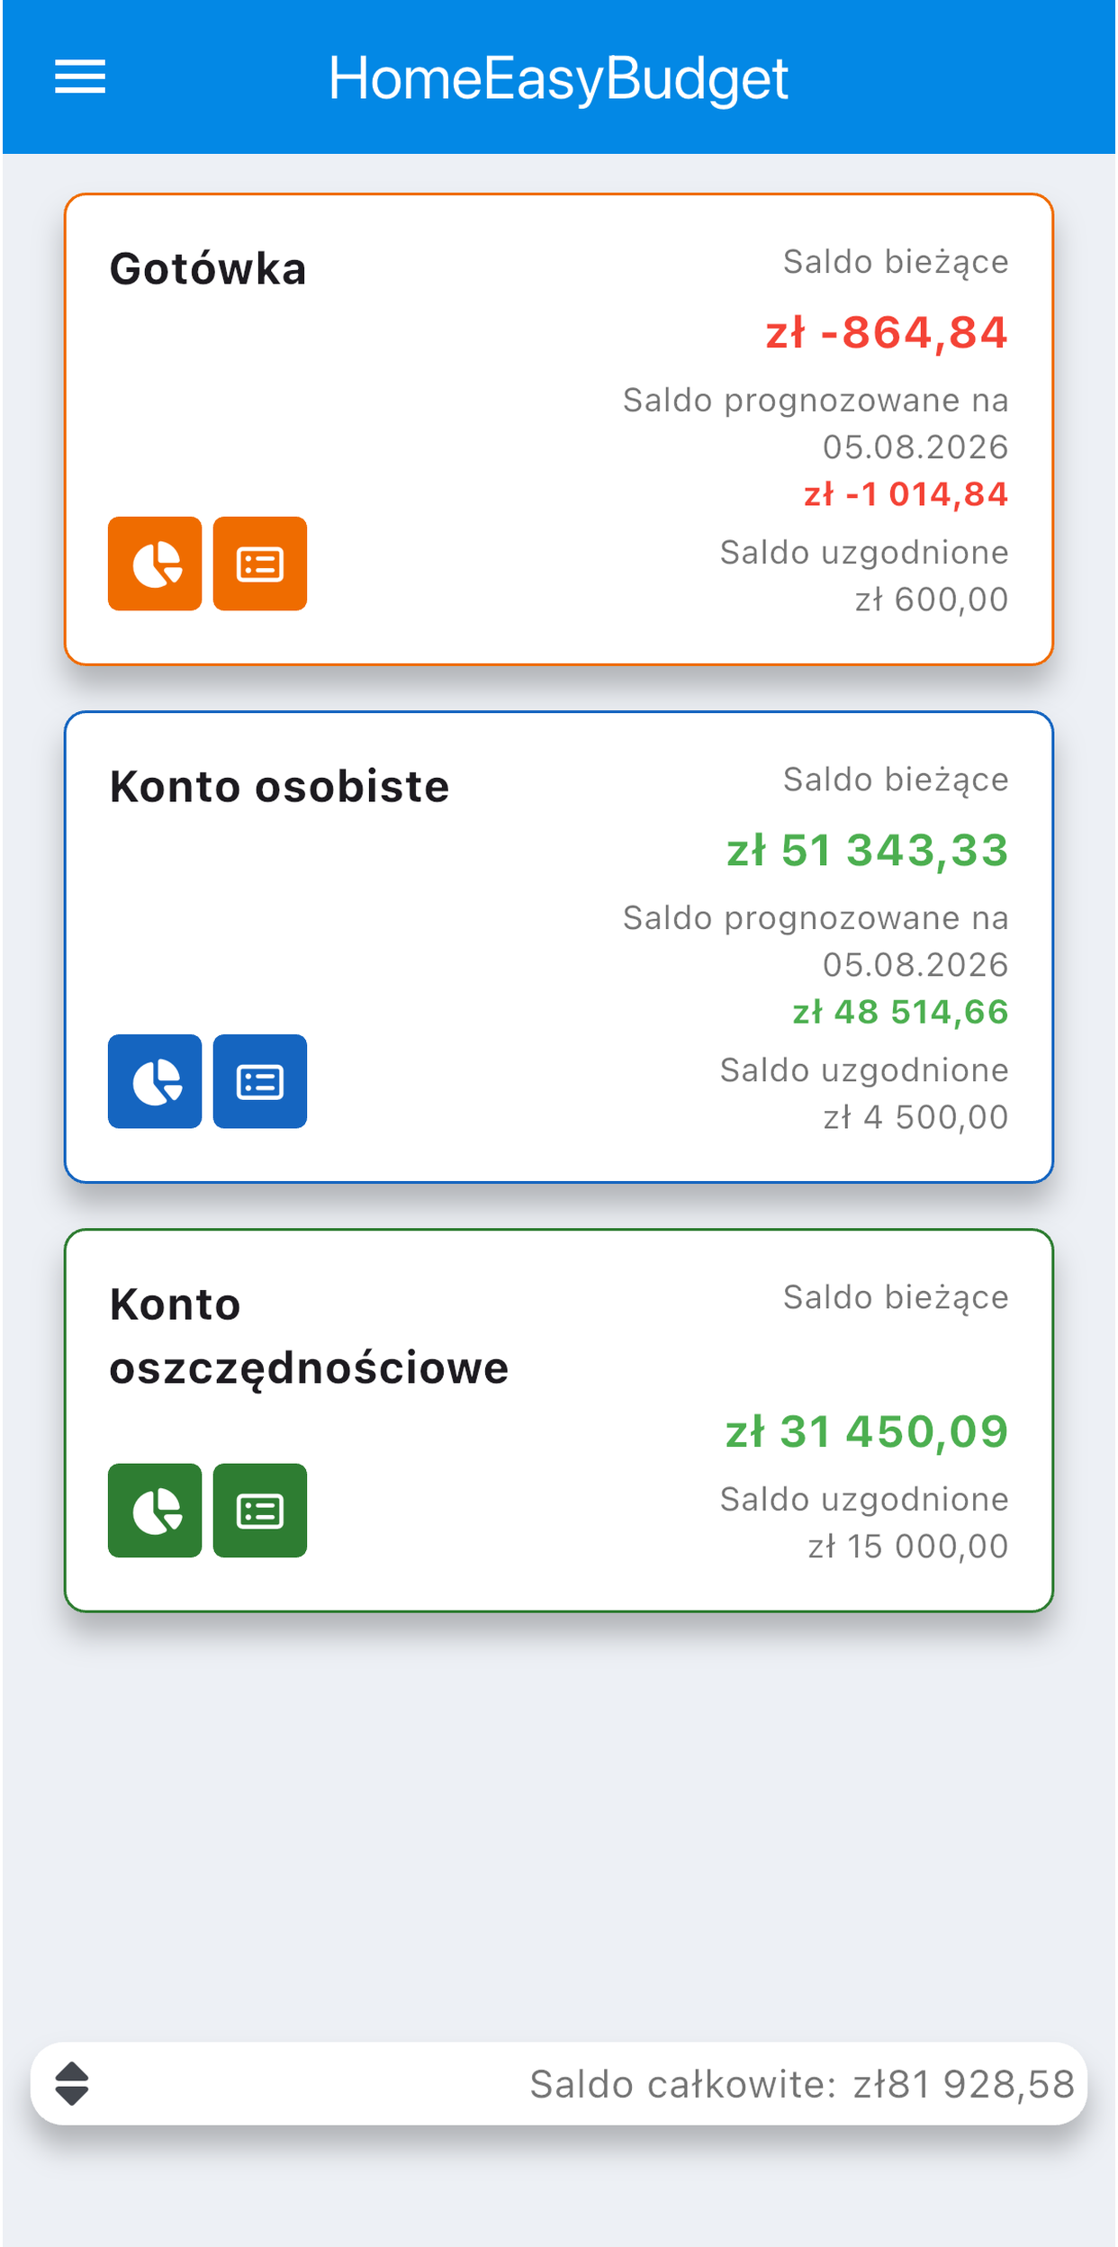Click the HomeEasyBudget app title
The image size is (1118, 2247).
coord(558,78)
